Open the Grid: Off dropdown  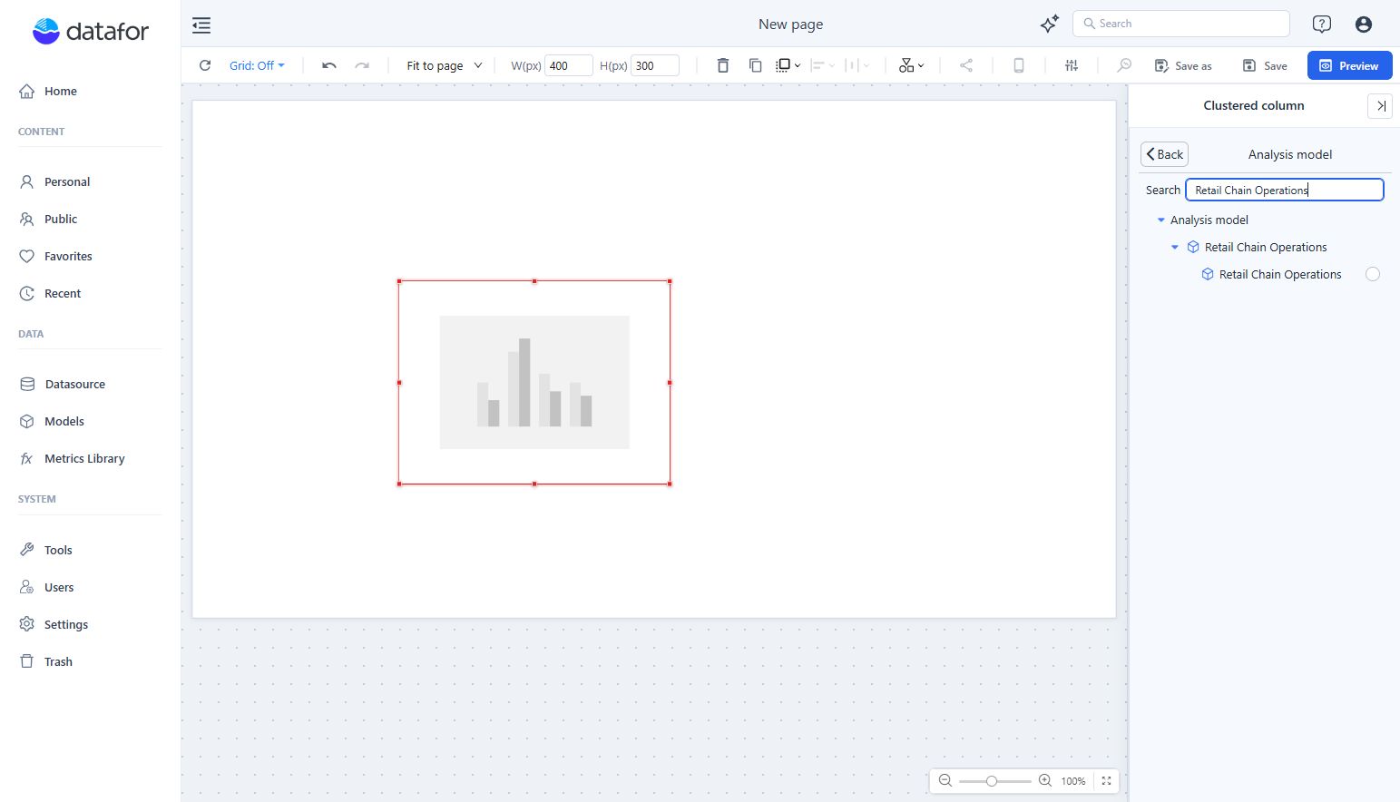(x=257, y=65)
